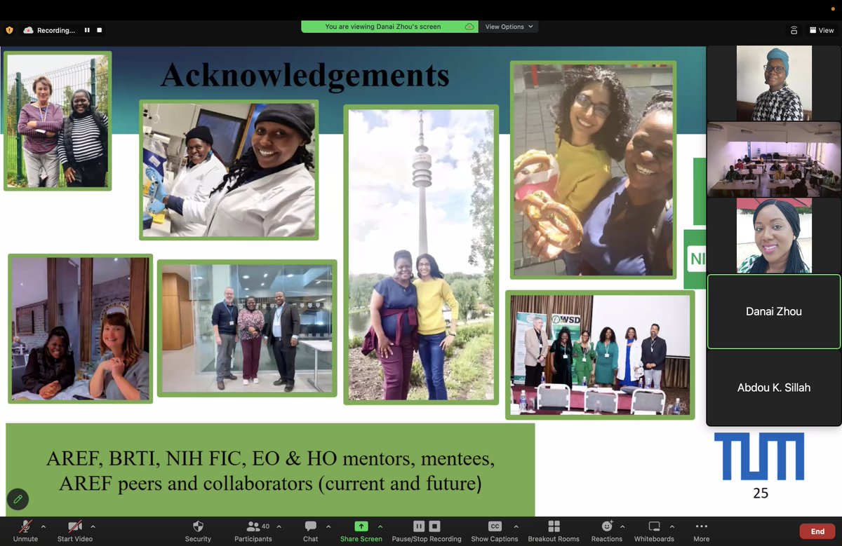
Task: Expand share options chevron beside Share Screen
Action: pos(380,526)
